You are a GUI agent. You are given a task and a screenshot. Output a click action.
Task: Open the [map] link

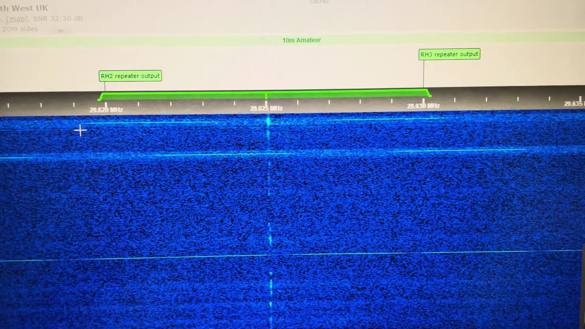17,19
